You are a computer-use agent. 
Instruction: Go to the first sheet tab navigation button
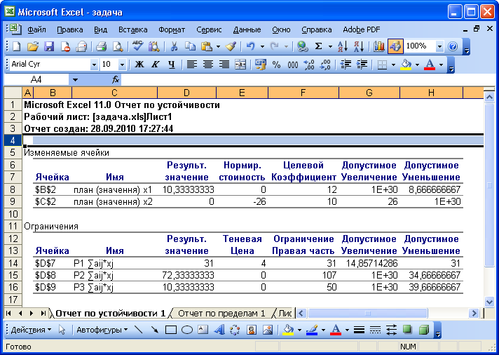pyautogui.click(x=8, y=314)
